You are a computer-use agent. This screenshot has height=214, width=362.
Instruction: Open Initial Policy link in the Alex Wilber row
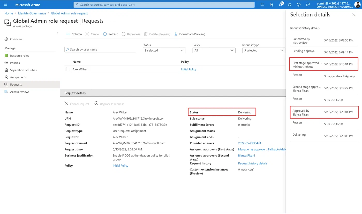point(189,69)
